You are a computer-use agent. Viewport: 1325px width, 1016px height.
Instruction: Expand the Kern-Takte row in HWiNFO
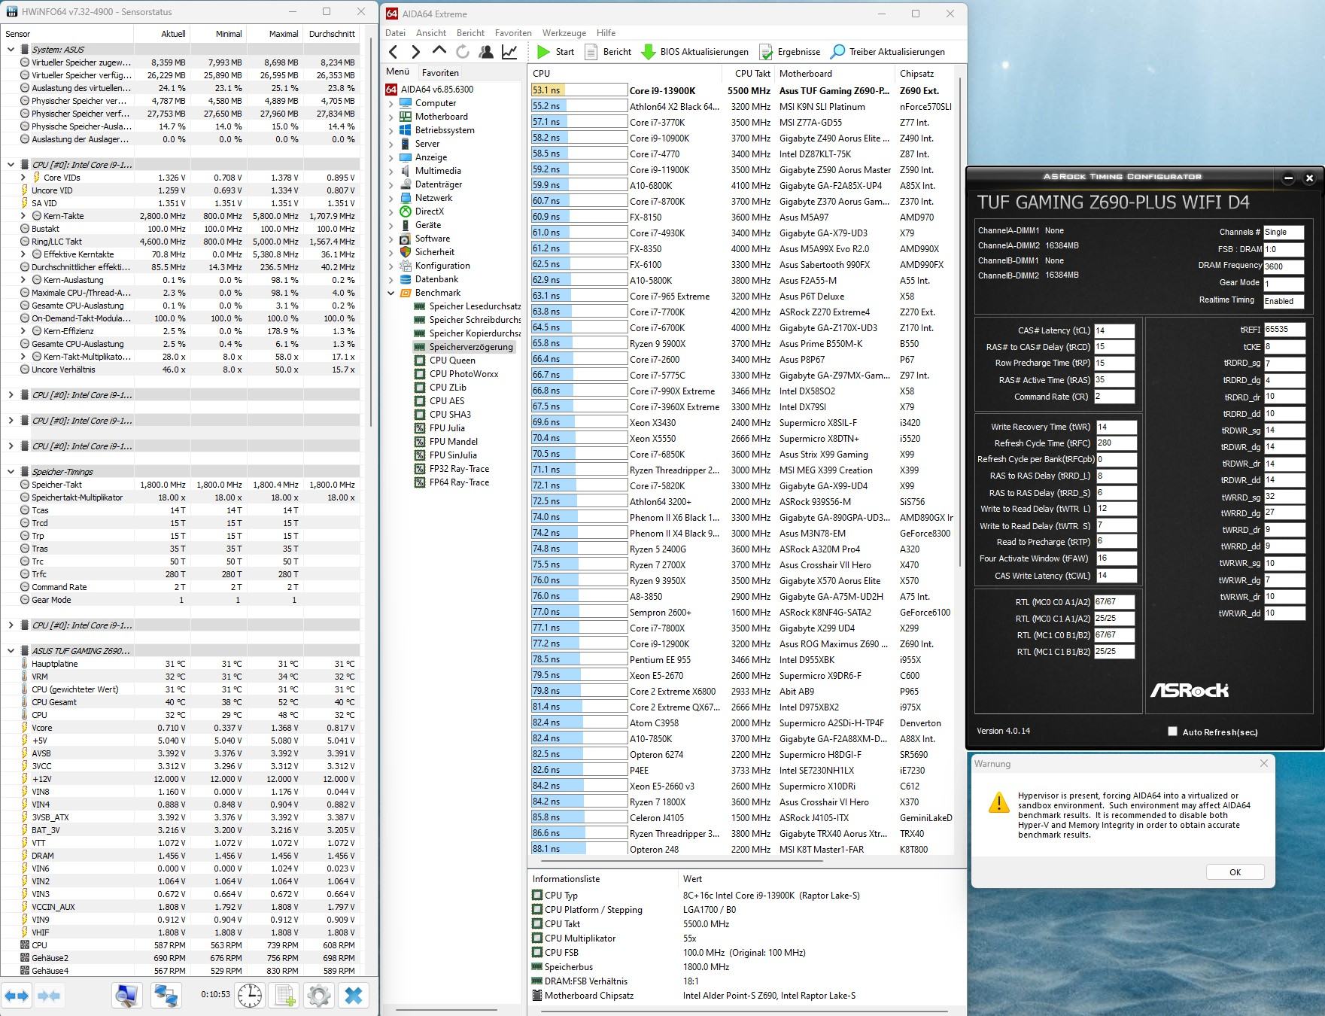[23, 216]
